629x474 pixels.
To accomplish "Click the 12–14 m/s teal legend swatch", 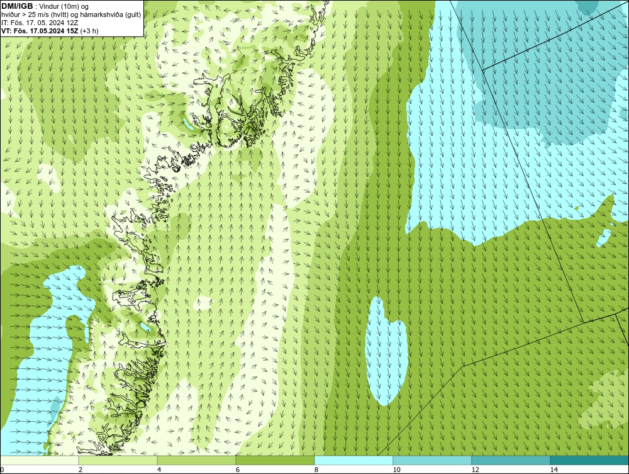I will (x=511, y=460).
